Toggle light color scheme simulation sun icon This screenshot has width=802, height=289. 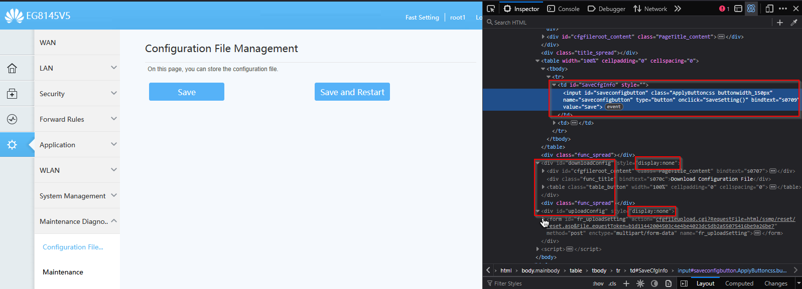[x=640, y=283]
